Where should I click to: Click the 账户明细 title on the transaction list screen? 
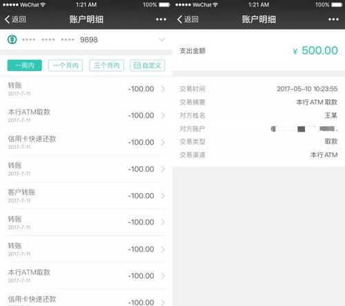coord(86,19)
